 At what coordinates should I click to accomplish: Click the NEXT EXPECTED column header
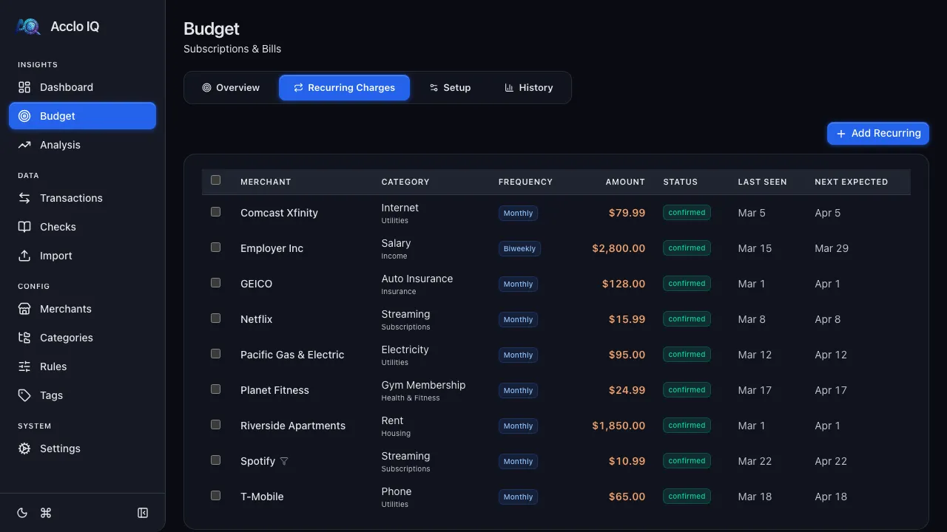pyautogui.click(x=851, y=182)
